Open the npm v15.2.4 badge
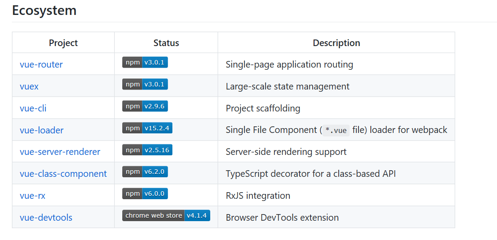 (147, 128)
